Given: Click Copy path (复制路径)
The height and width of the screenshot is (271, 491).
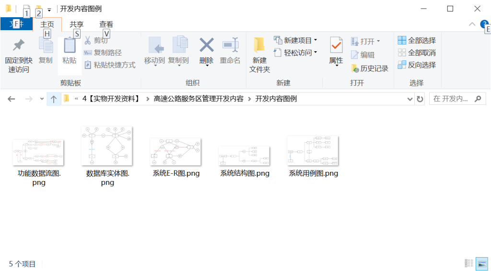Looking at the screenshot, I should coord(103,53).
